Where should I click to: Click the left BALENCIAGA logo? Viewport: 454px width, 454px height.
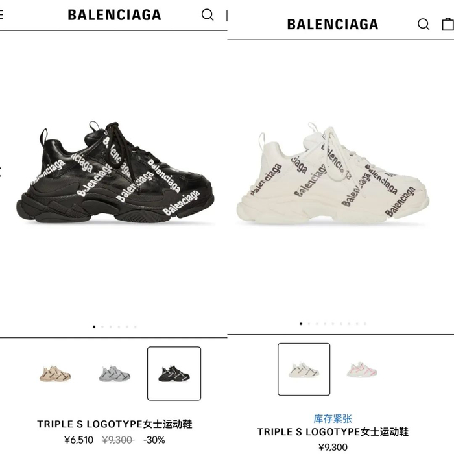[114, 15]
